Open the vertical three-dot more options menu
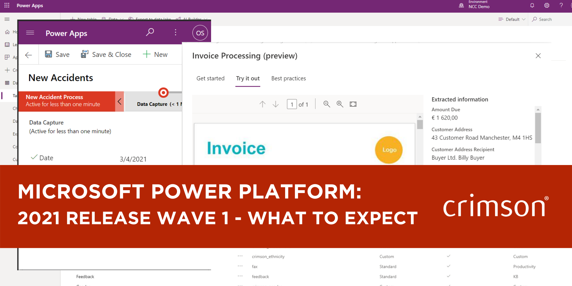572x286 pixels. [176, 32]
